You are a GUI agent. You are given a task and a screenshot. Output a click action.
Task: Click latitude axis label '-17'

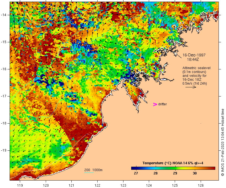(4, 96)
